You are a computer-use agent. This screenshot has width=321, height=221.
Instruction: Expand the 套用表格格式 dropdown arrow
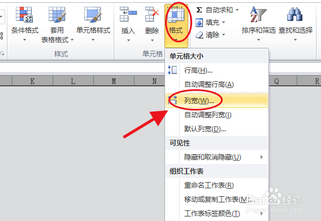click(72, 39)
